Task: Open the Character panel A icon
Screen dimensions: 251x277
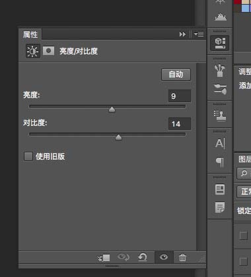Action: (220, 143)
